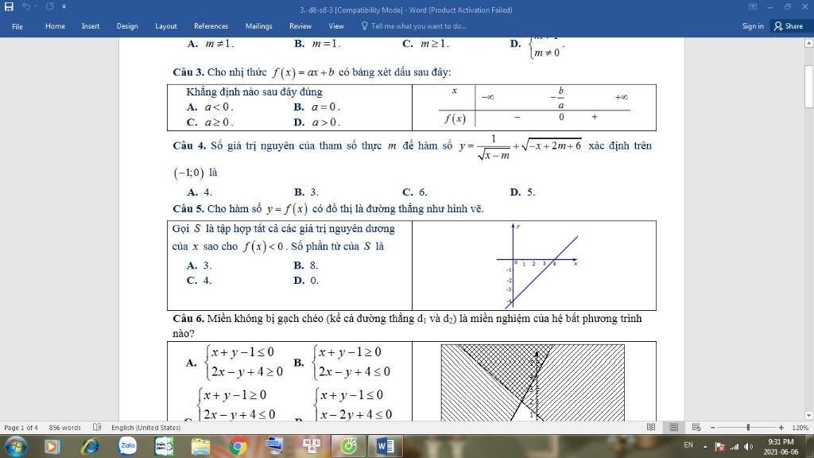Open the word count showing 856 words
Viewport: 814px width, 458px height.
[x=65, y=427]
